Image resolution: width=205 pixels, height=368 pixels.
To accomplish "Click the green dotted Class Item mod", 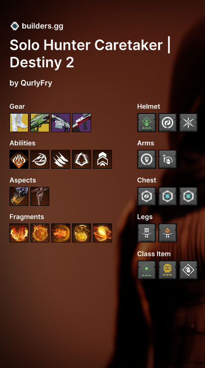I will click(147, 270).
